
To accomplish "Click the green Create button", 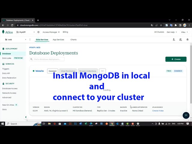I will coord(176,59).
